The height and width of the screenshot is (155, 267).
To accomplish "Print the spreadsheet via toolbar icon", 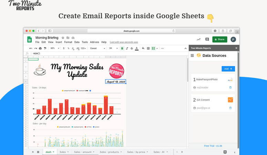I will point(40,48).
